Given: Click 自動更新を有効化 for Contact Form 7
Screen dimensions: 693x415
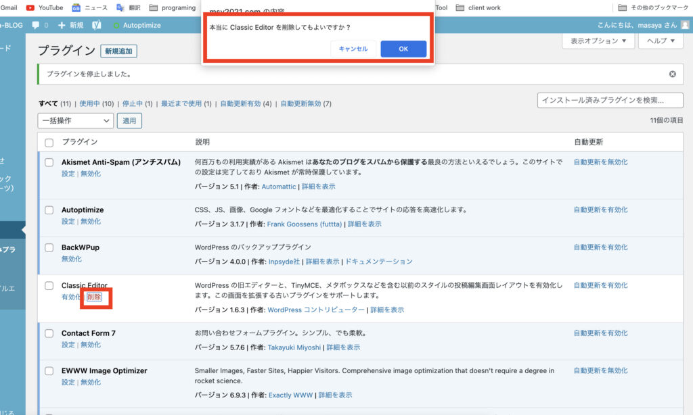Looking at the screenshot, I should coord(601,333).
